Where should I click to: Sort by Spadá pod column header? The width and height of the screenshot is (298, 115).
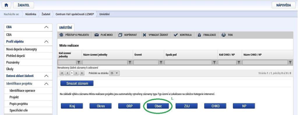click(x=171, y=55)
